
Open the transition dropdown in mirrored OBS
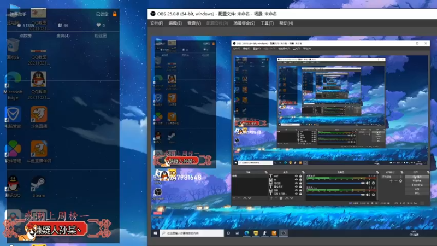tap(392, 177)
